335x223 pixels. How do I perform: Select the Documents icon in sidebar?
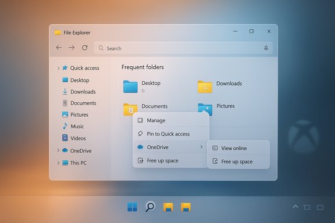pos(65,103)
